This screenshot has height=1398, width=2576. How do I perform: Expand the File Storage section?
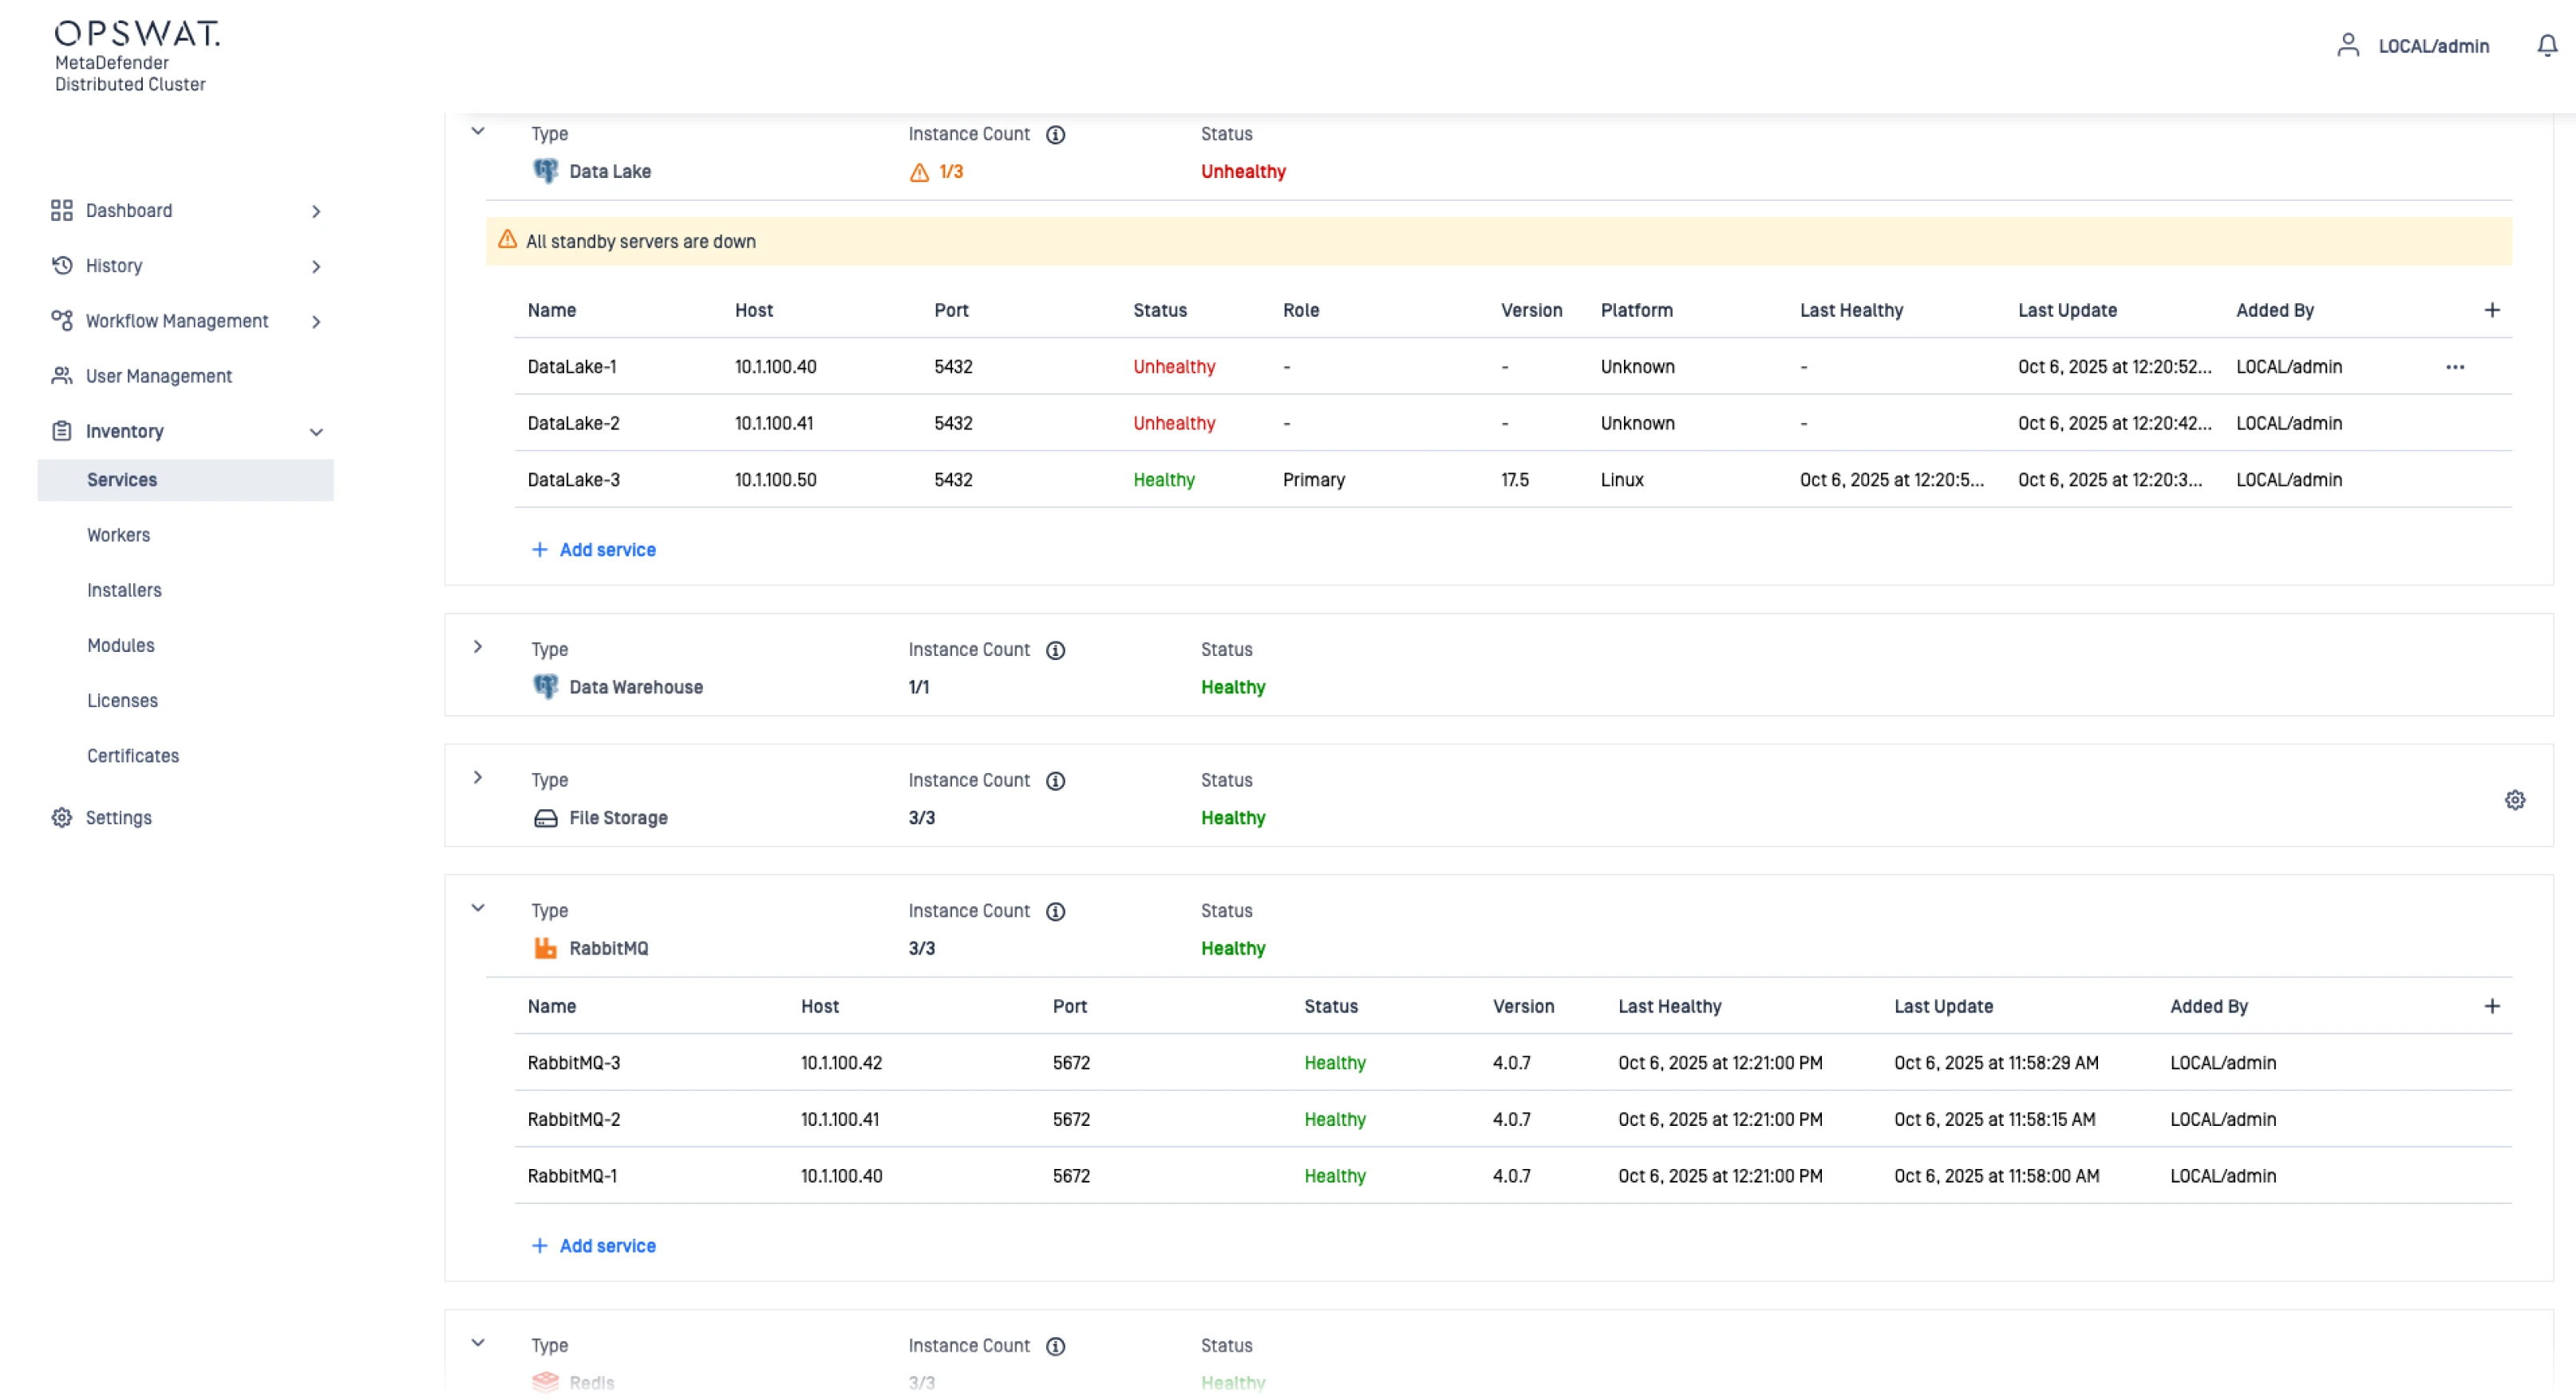click(x=478, y=778)
